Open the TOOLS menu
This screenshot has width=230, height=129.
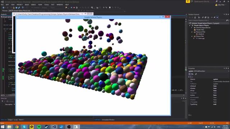pyautogui.click(x=46, y=5)
